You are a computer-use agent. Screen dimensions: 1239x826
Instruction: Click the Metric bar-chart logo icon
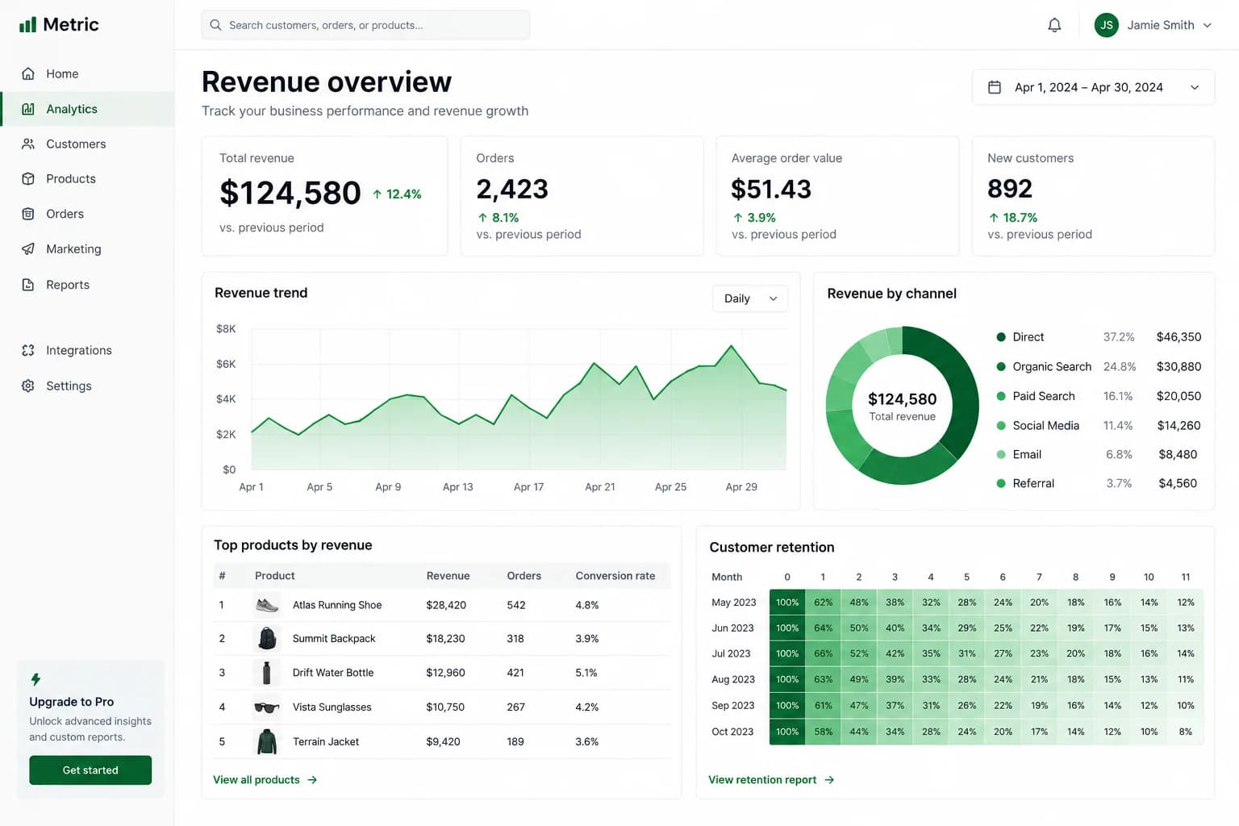coord(27,25)
